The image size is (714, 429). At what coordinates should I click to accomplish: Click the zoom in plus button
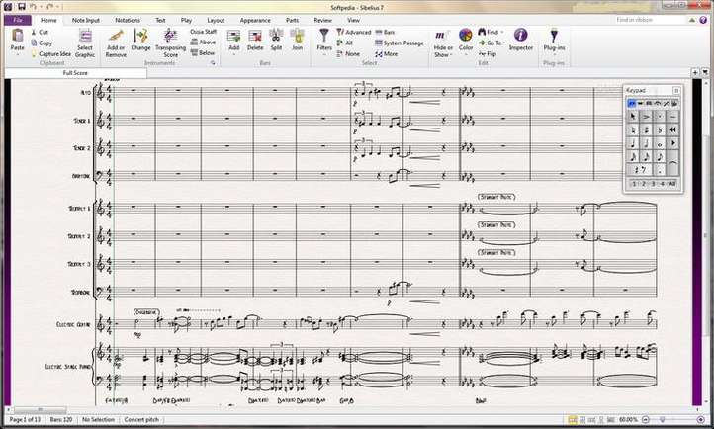pos(700,419)
